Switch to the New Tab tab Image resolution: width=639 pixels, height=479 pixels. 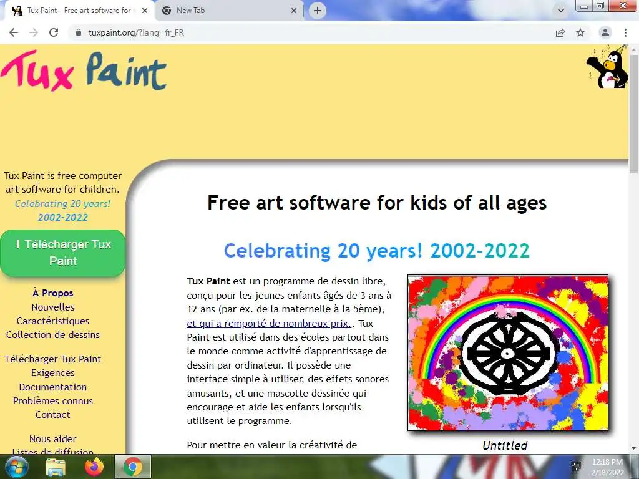coord(230,11)
